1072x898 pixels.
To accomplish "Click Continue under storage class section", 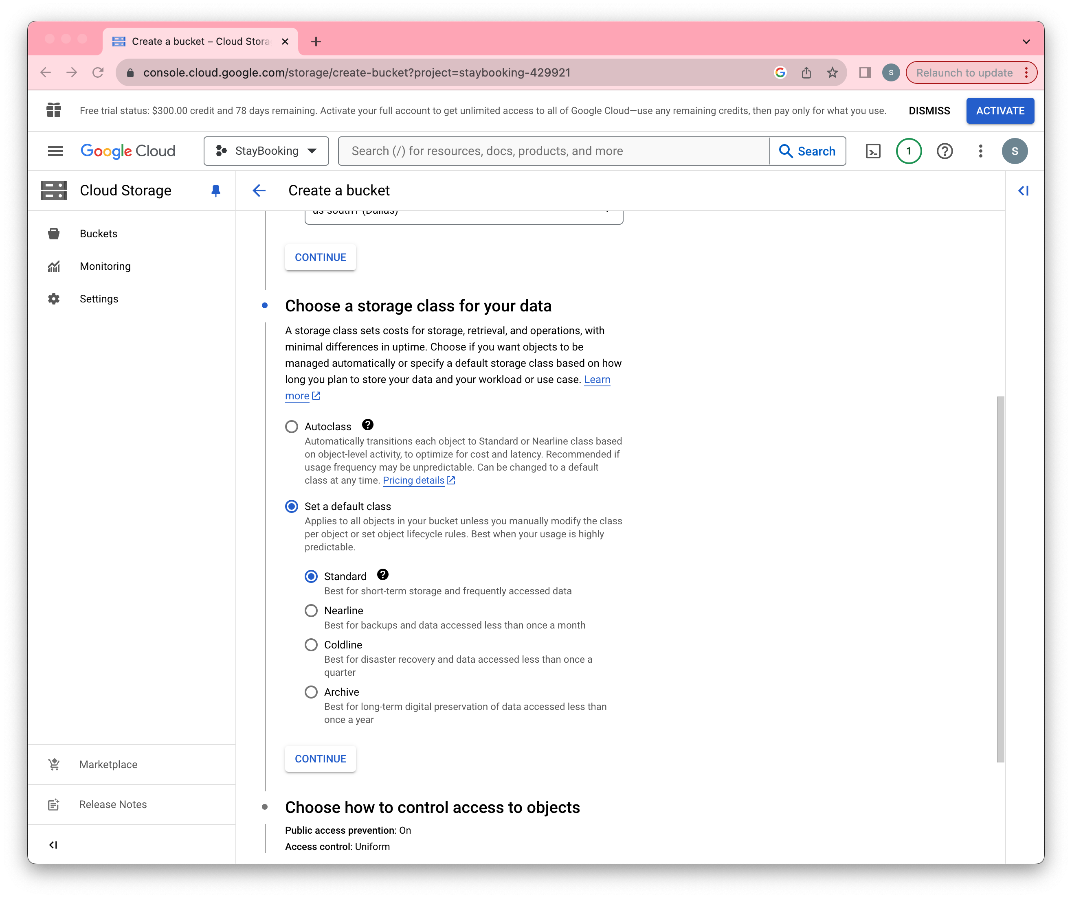I will coord(320,759).
